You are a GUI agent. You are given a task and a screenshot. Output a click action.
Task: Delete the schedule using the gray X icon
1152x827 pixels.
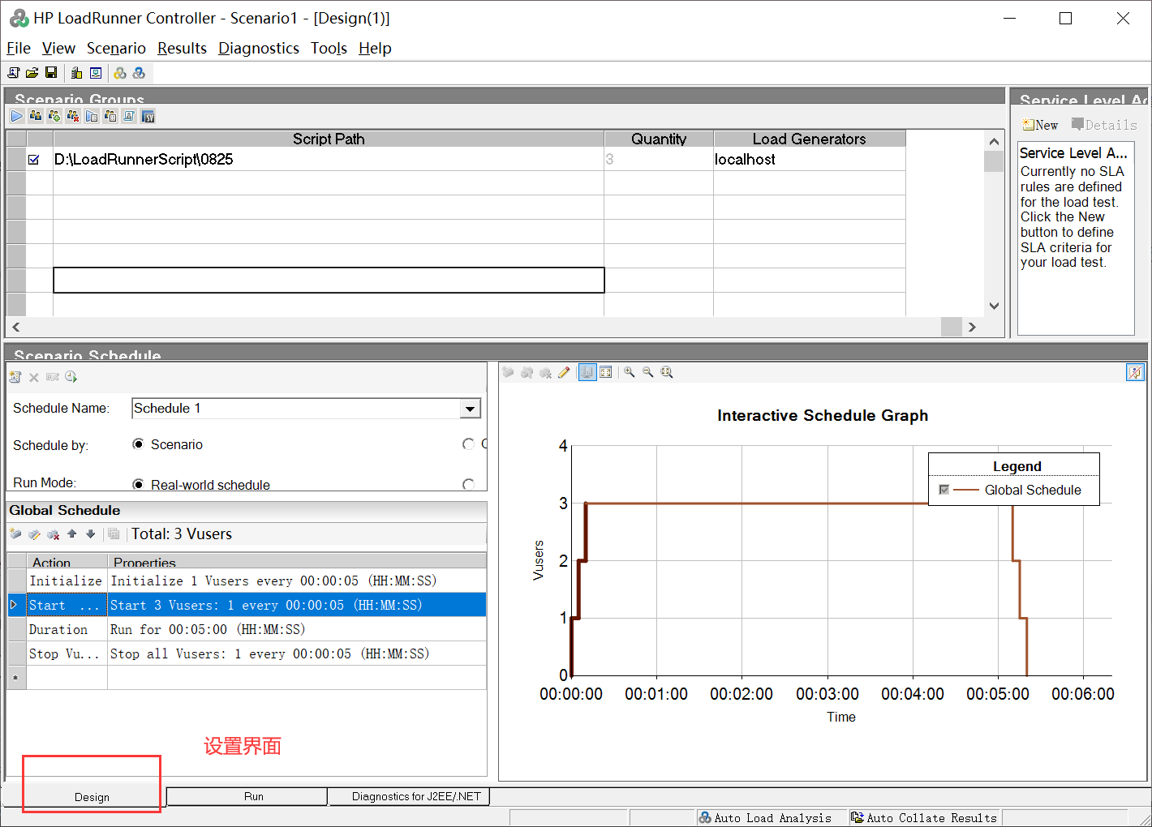[x=34, y=377]
